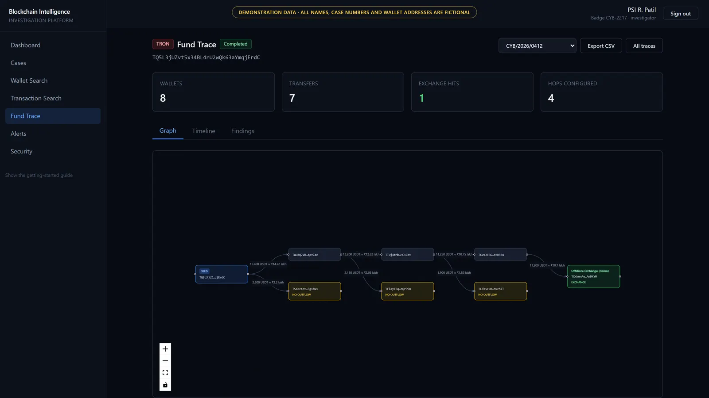Open the case selector CYB/2026/0412 dropdown
This screenshot has height=398, width=709.
click(537, 46)
